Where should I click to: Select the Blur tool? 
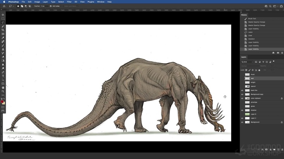[x=3, y=65]
